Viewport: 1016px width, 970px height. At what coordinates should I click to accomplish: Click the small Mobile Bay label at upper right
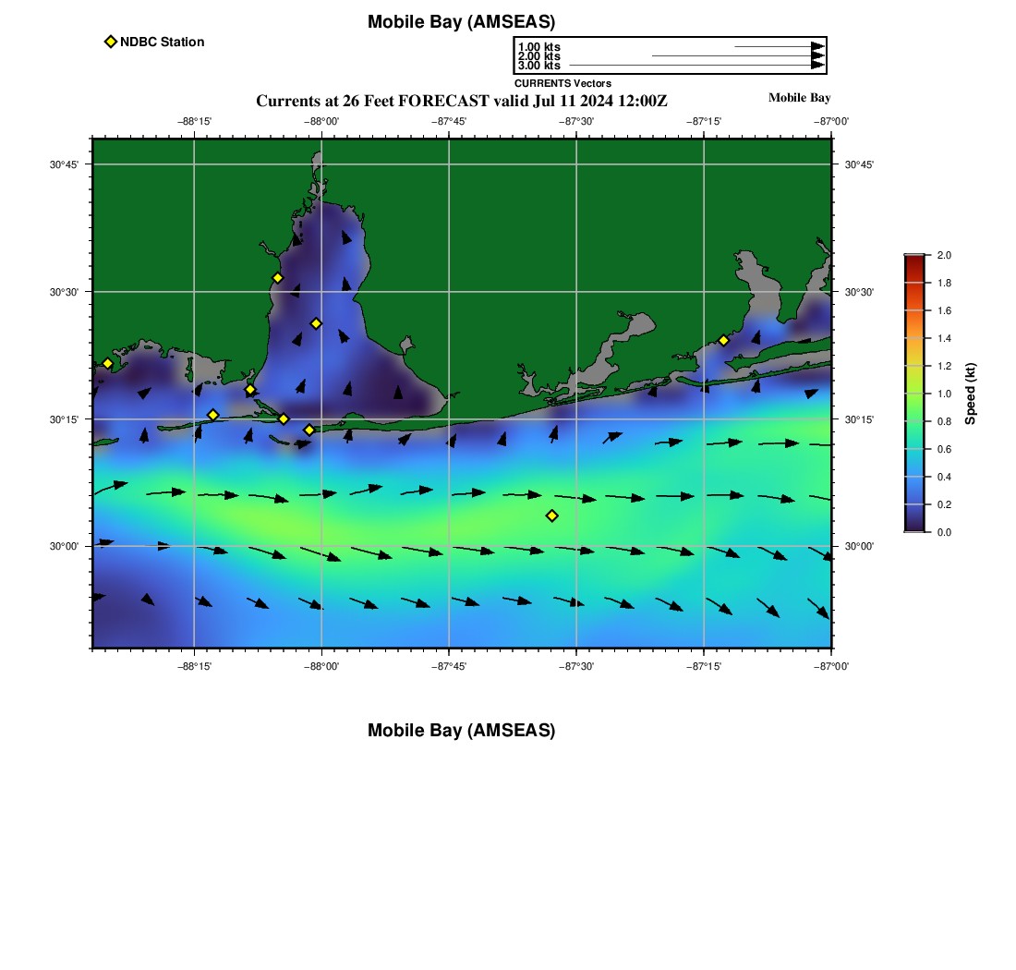(799, 98)
